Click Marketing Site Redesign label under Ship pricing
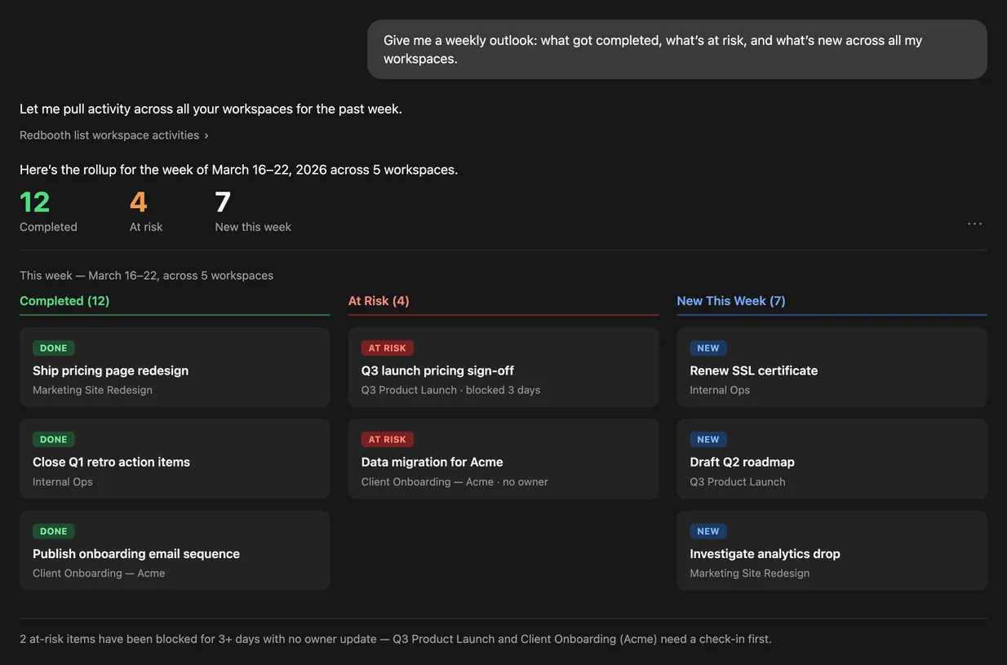Screen dimensions: 1007x665 point(92,390)
